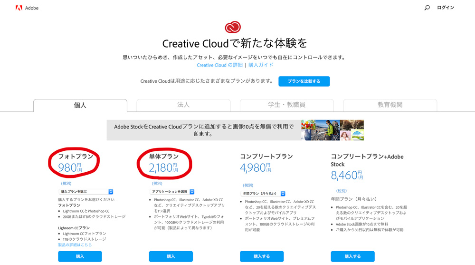Open the 購入ガイド link
The height and width of the screenshot is (265, 475).
(261, 65)
